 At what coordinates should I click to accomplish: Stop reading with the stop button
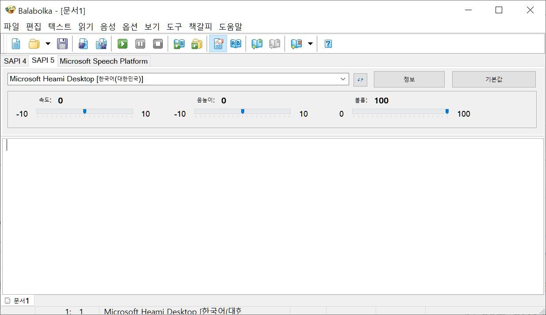(158, 44)
